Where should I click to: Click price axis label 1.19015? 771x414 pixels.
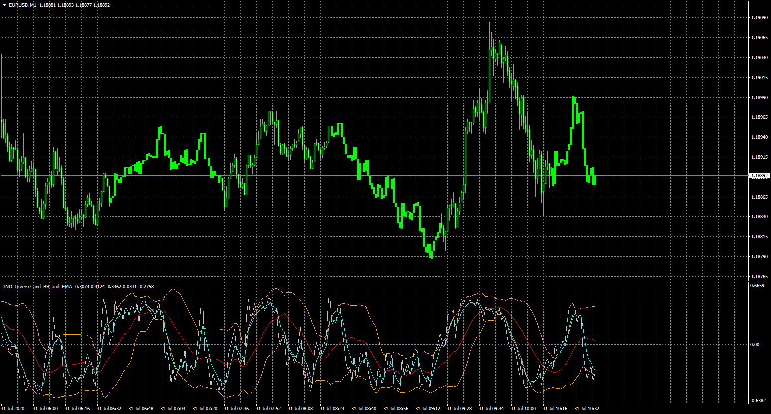pyautogui.click(x=759, y=78)
